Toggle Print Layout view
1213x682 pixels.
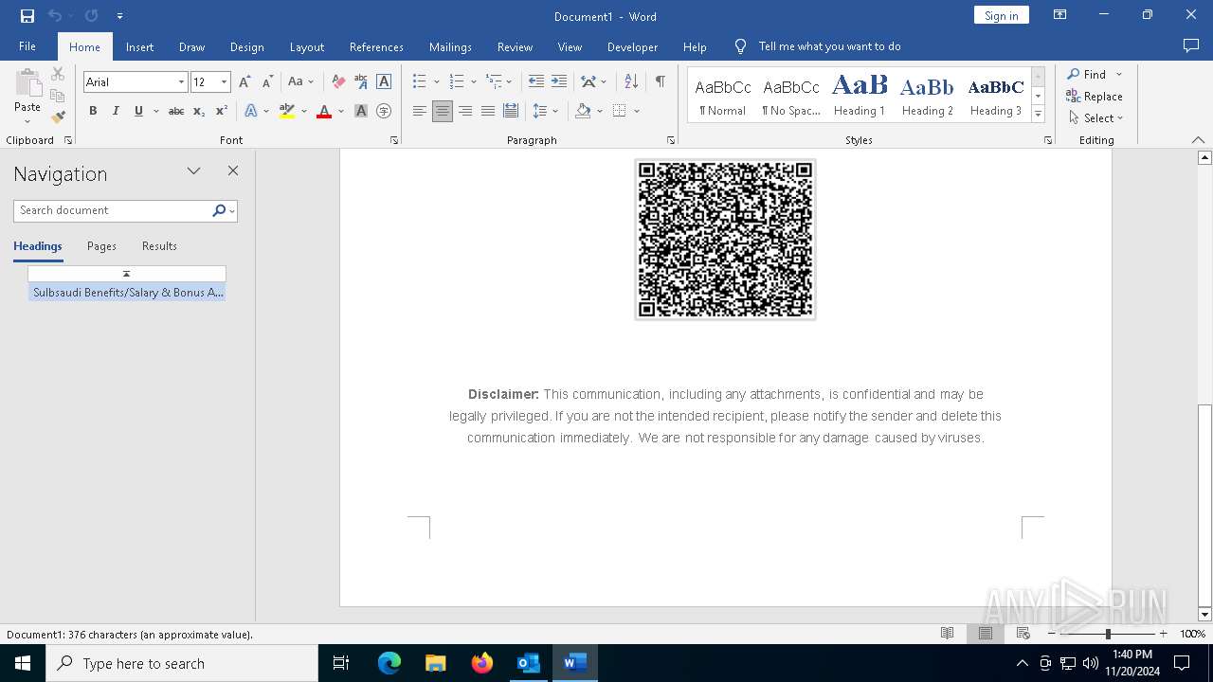click(x=986, y=634)
